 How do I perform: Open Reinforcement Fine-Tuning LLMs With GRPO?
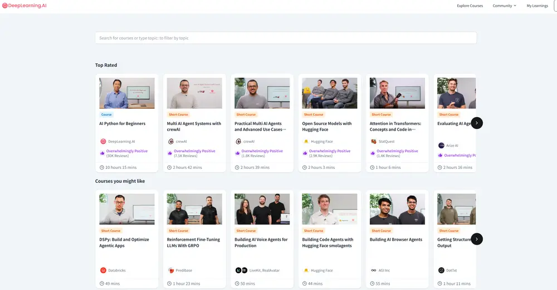(x=194, y=243)
